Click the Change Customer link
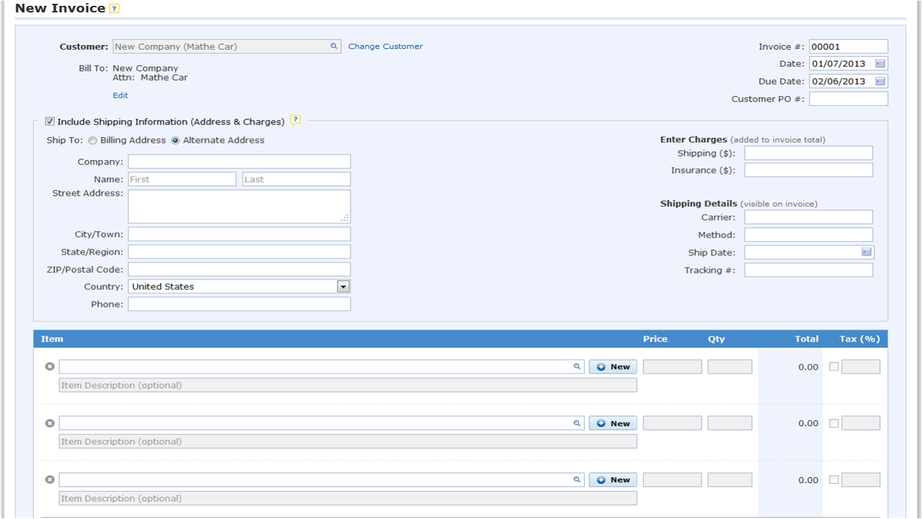This screenshot has width=922, height=519. [x=385, y=46]
